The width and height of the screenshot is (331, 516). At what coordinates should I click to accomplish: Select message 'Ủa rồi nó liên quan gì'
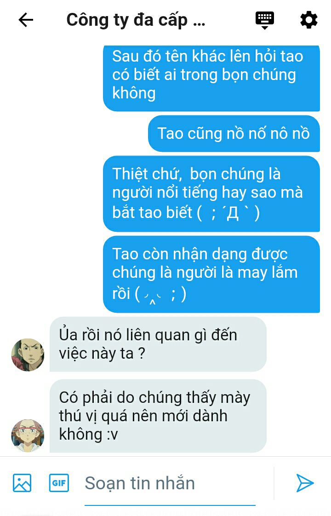[x=158, y=344]
